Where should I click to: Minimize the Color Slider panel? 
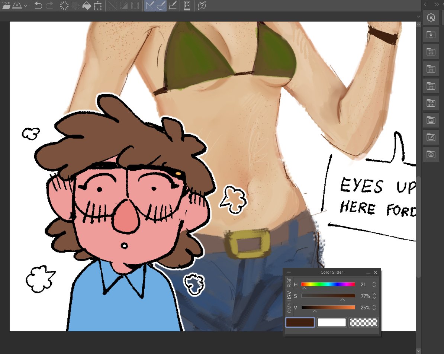(368, 273)
